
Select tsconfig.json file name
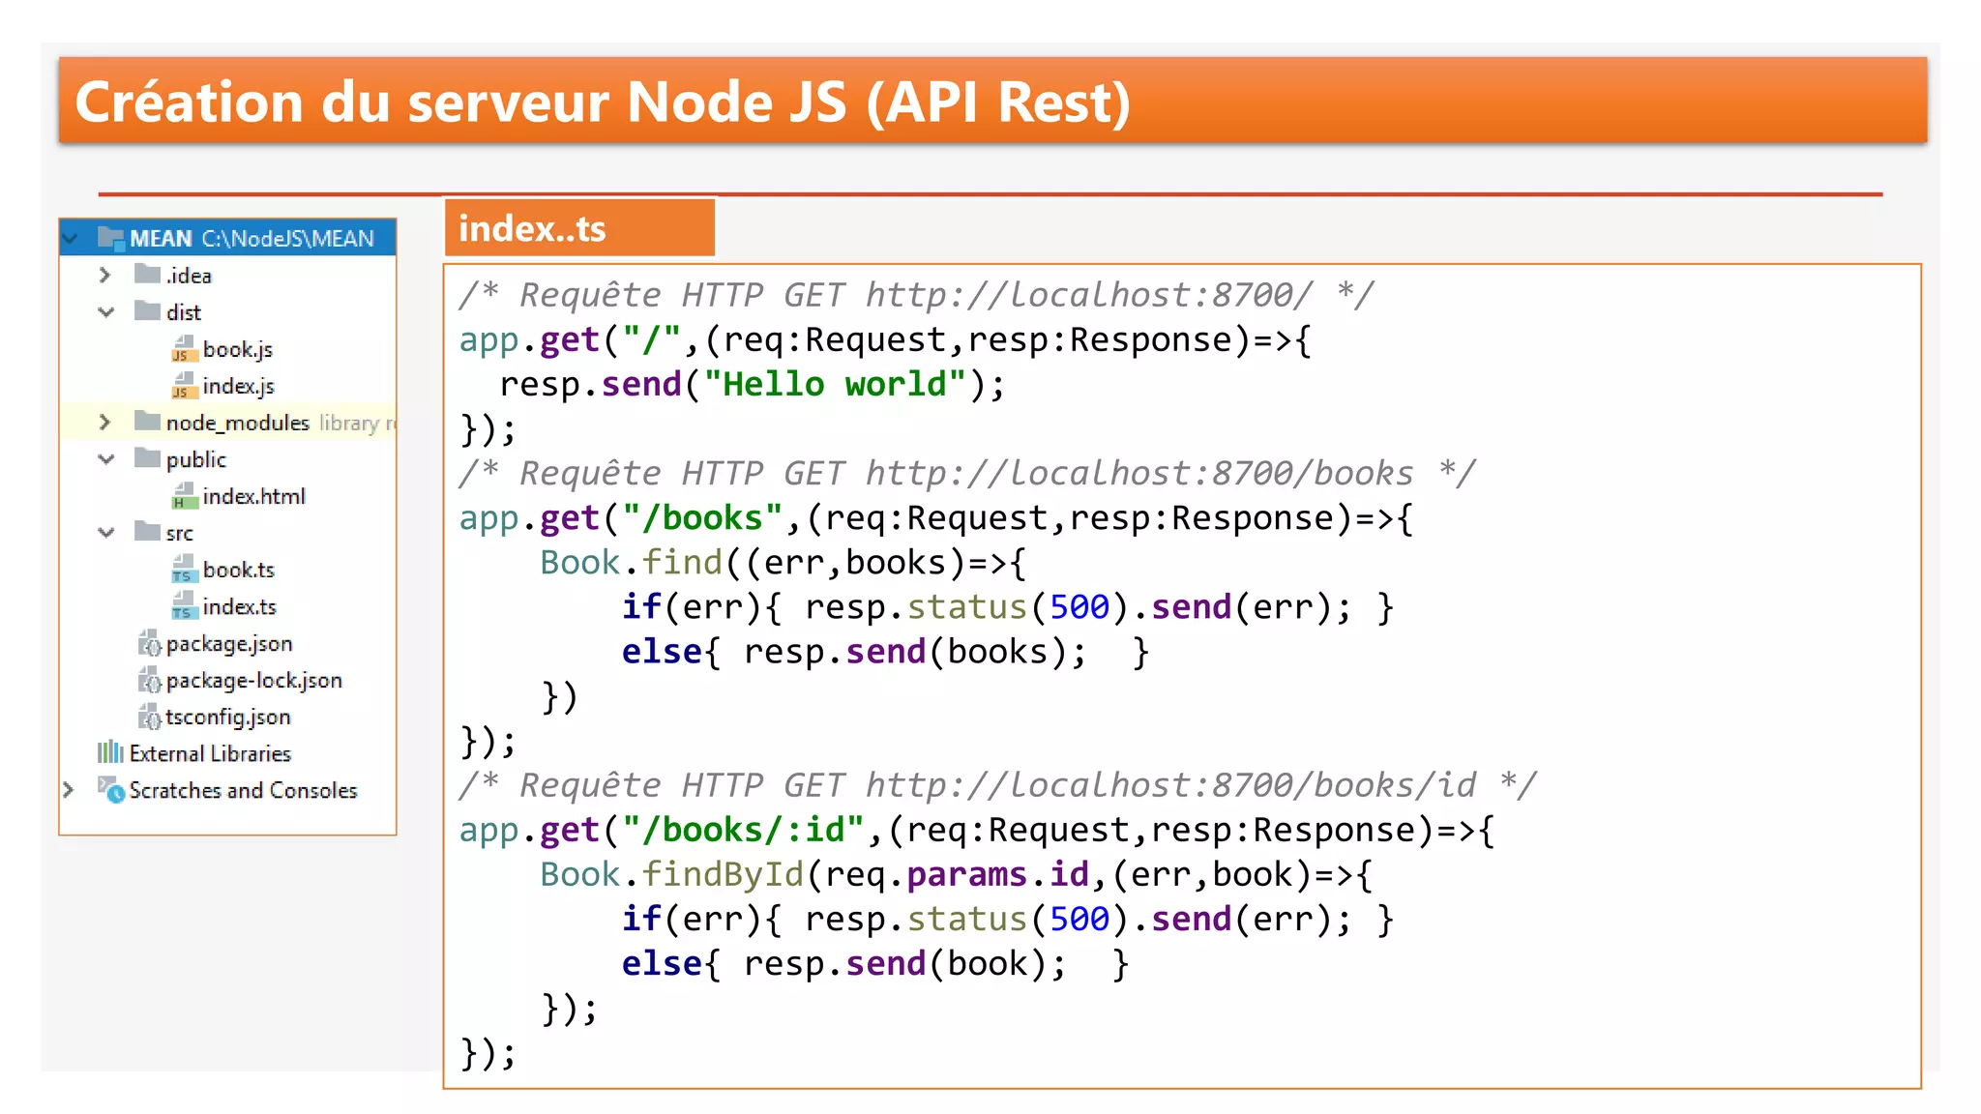pos(228,718)
